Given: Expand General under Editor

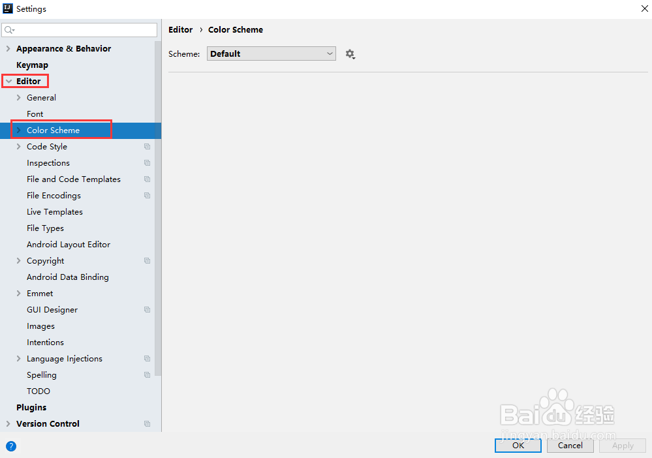Looking at the screenshot, I should click(18, 97).
